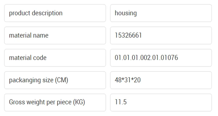Focus the field showing 15326661
The height and width of the screenshot is (116, 218).
pyautogui.click(x=161, y=35)
